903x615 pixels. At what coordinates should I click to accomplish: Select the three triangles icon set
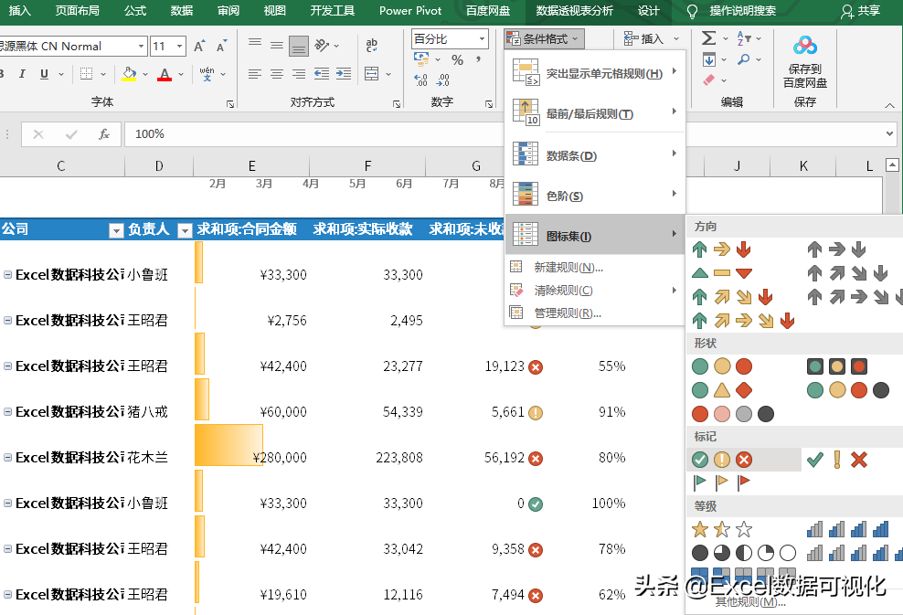722,273
